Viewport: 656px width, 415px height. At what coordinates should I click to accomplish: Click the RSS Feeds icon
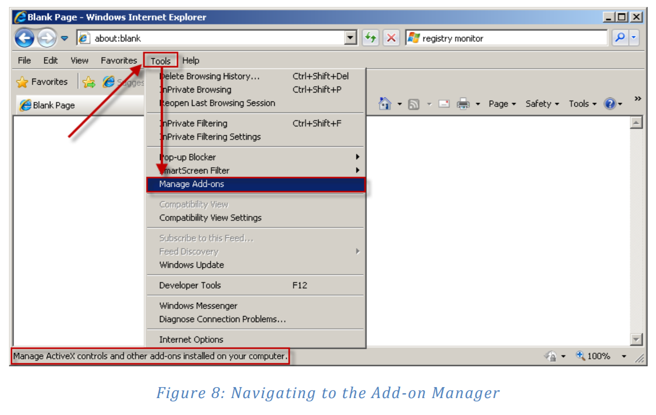coord(414,104)
